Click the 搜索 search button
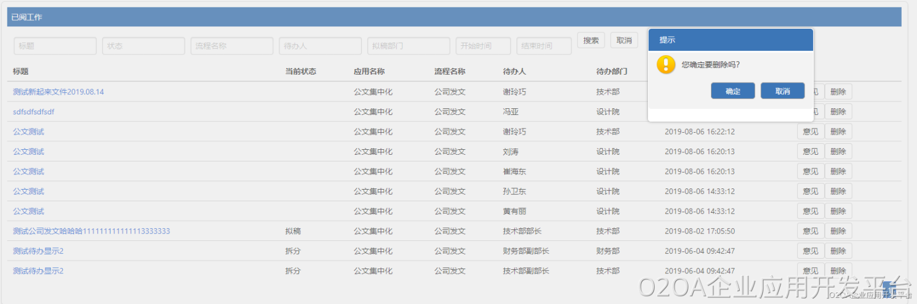 coord(591,40)
